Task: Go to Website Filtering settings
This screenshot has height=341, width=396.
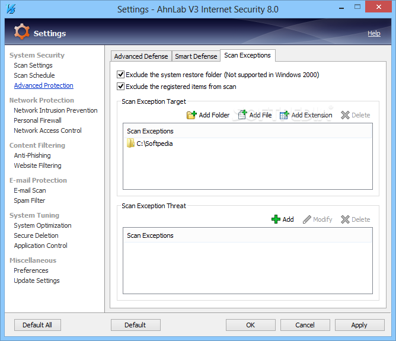Action: pyautogui.click(x=37, y=165)
